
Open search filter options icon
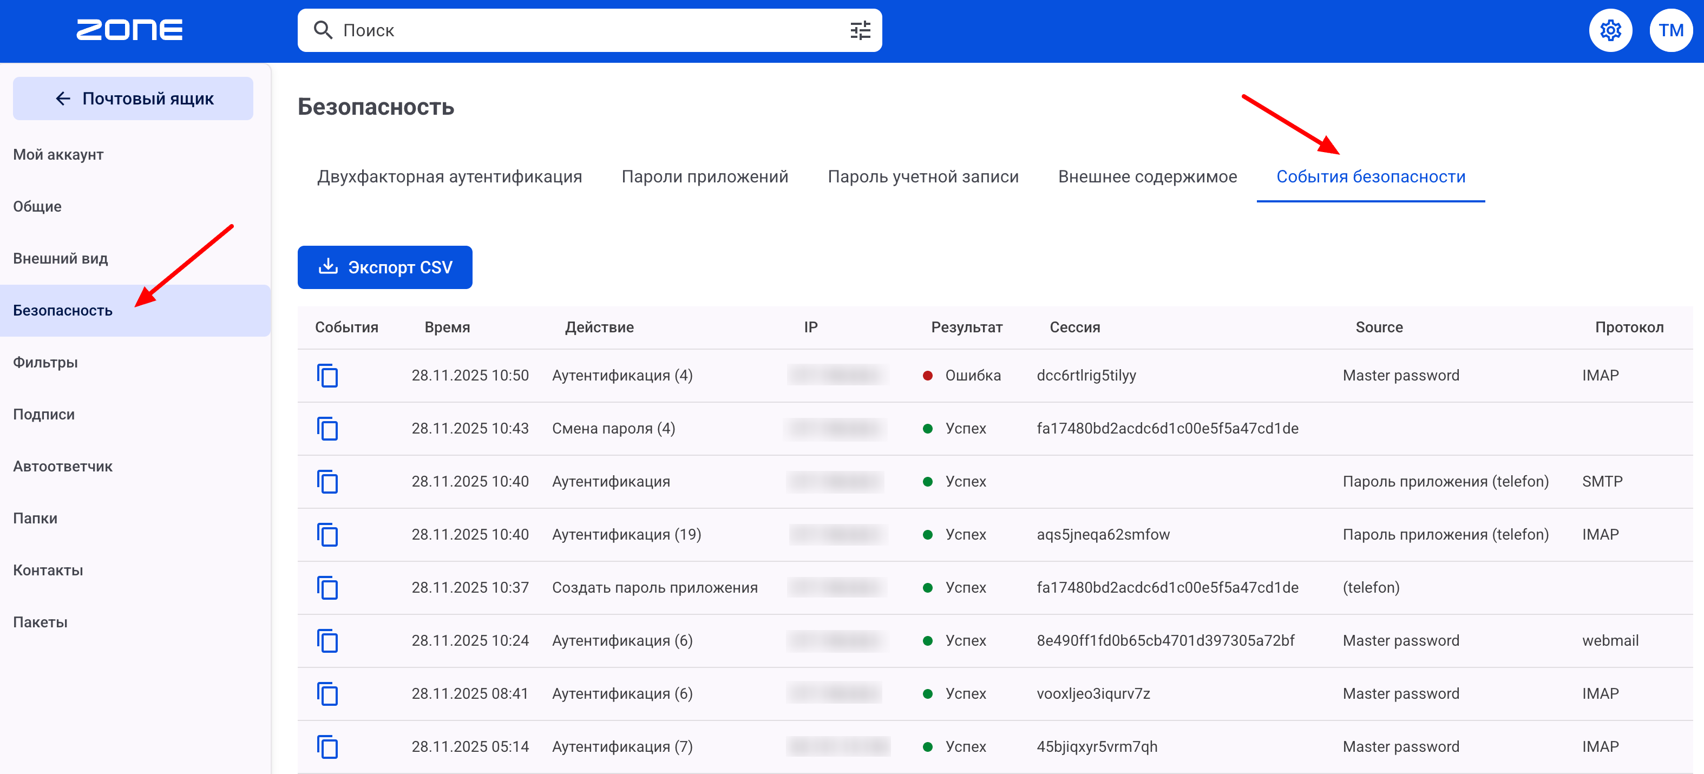point(860,30)
